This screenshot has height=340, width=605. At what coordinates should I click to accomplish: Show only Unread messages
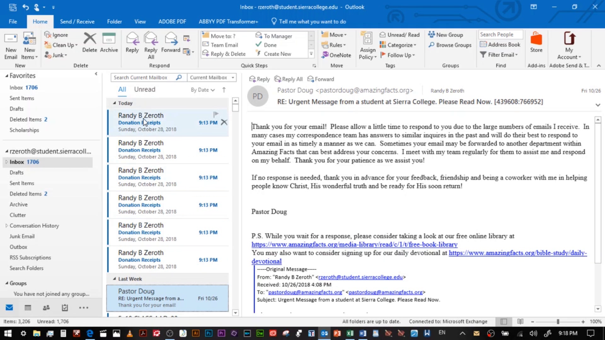coord(145,89)
